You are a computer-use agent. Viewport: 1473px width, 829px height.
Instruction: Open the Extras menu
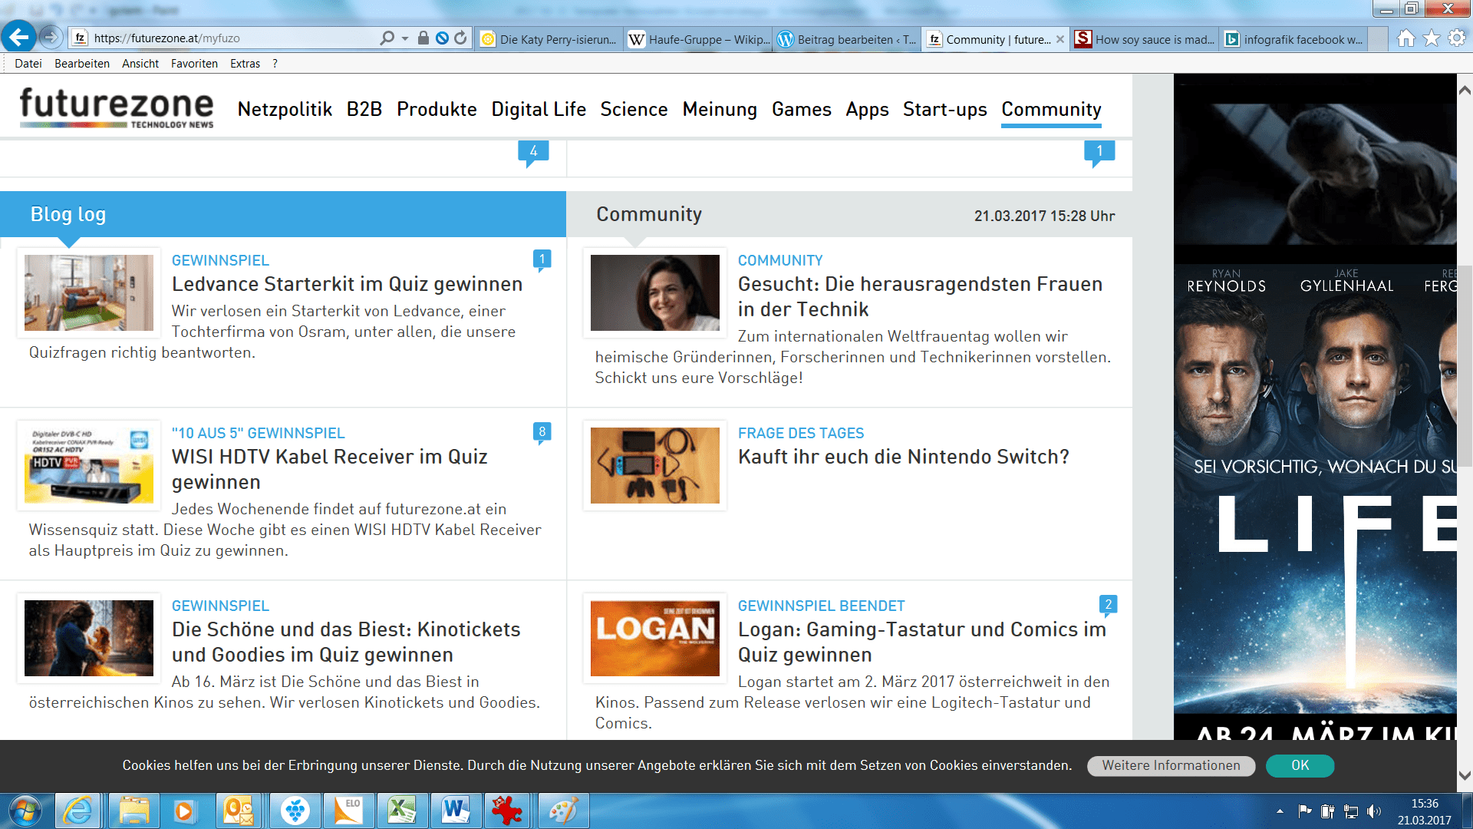coord(245,64)
